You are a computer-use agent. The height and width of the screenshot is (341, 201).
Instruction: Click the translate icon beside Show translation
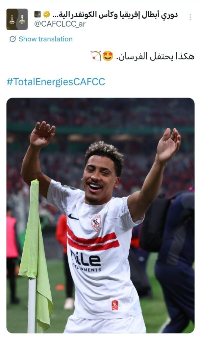(13, 39)
